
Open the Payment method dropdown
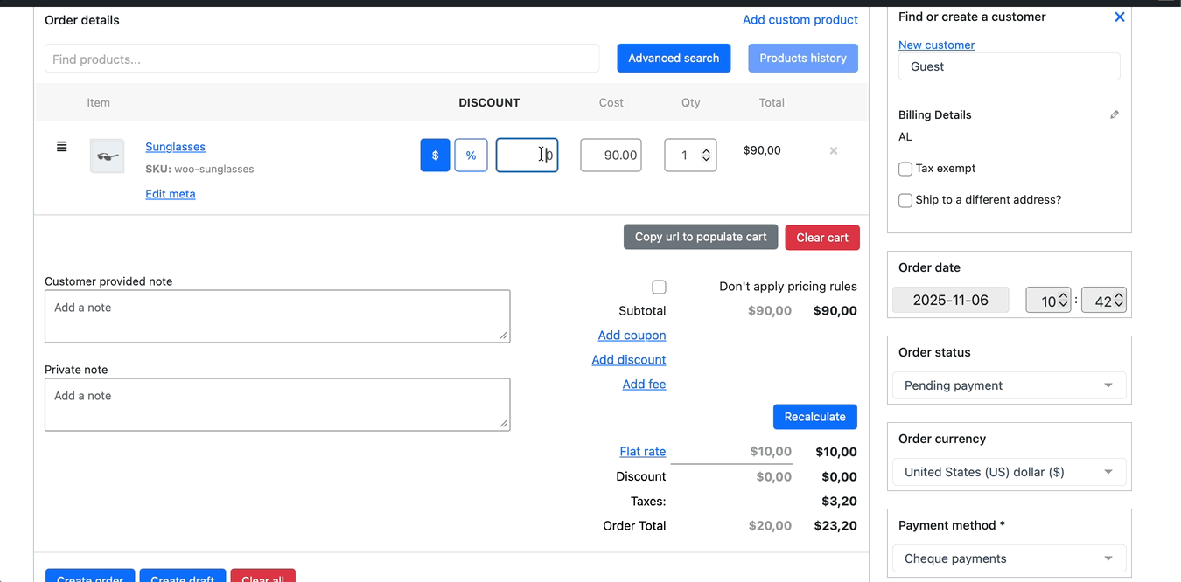(x=1009, y=558)
